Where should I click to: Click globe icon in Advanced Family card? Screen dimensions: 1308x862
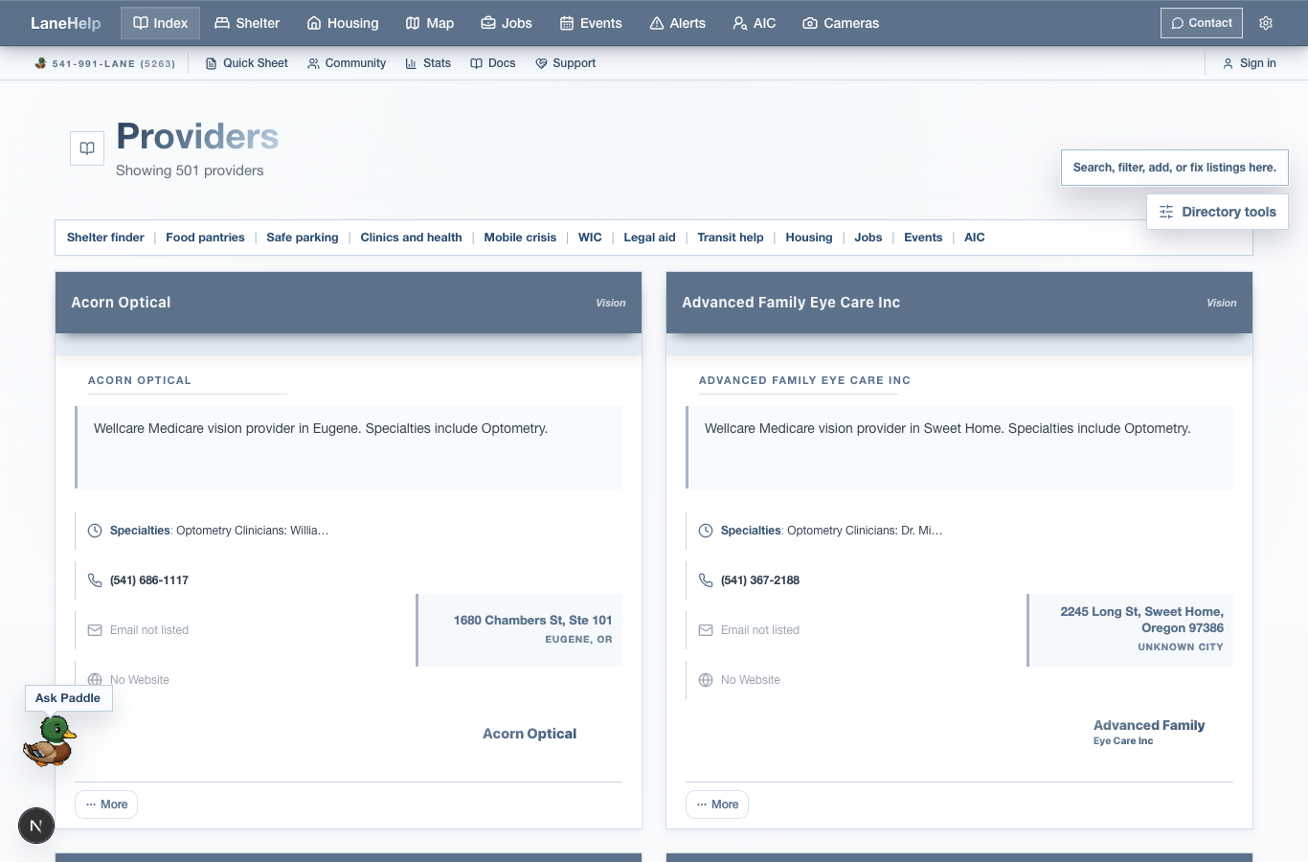click(706, 680)
